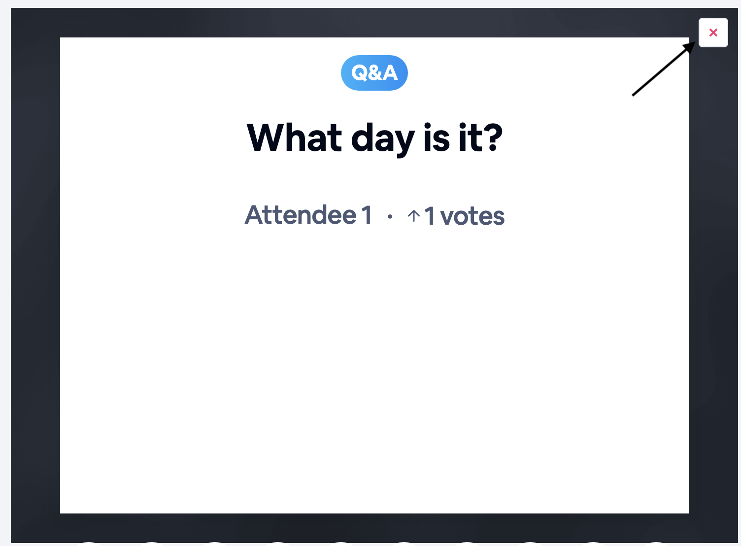Click the dot separator before the votes
This screenshot has height=546, width=741.
coord(390,216)
